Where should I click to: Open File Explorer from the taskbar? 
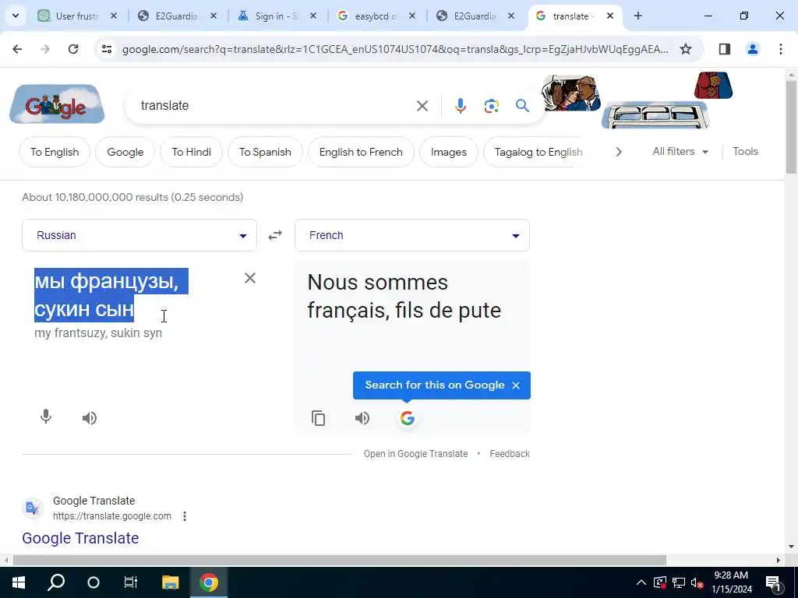(171, 582)
